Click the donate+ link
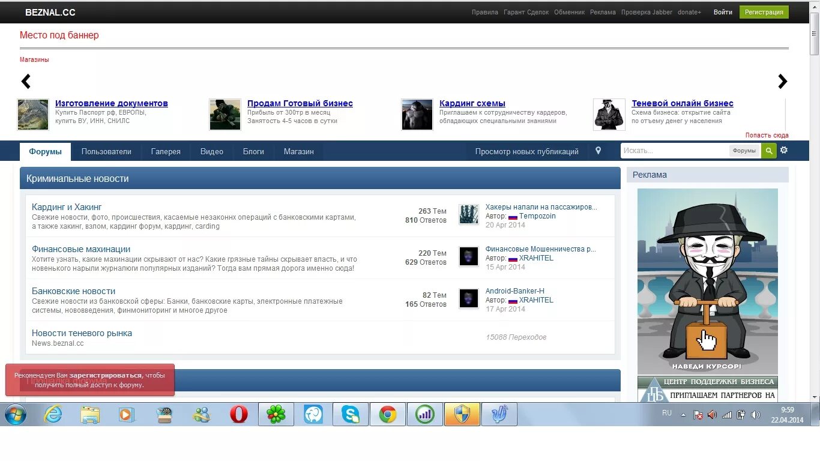The height and width of the screenshot is (461, 820). point(690,12)
